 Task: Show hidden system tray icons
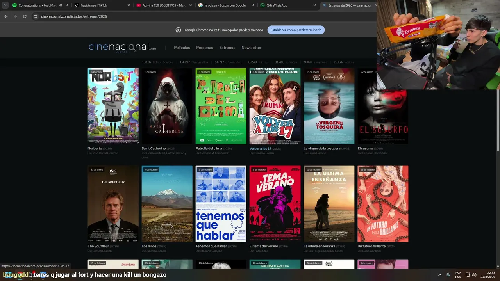[439, 275]
